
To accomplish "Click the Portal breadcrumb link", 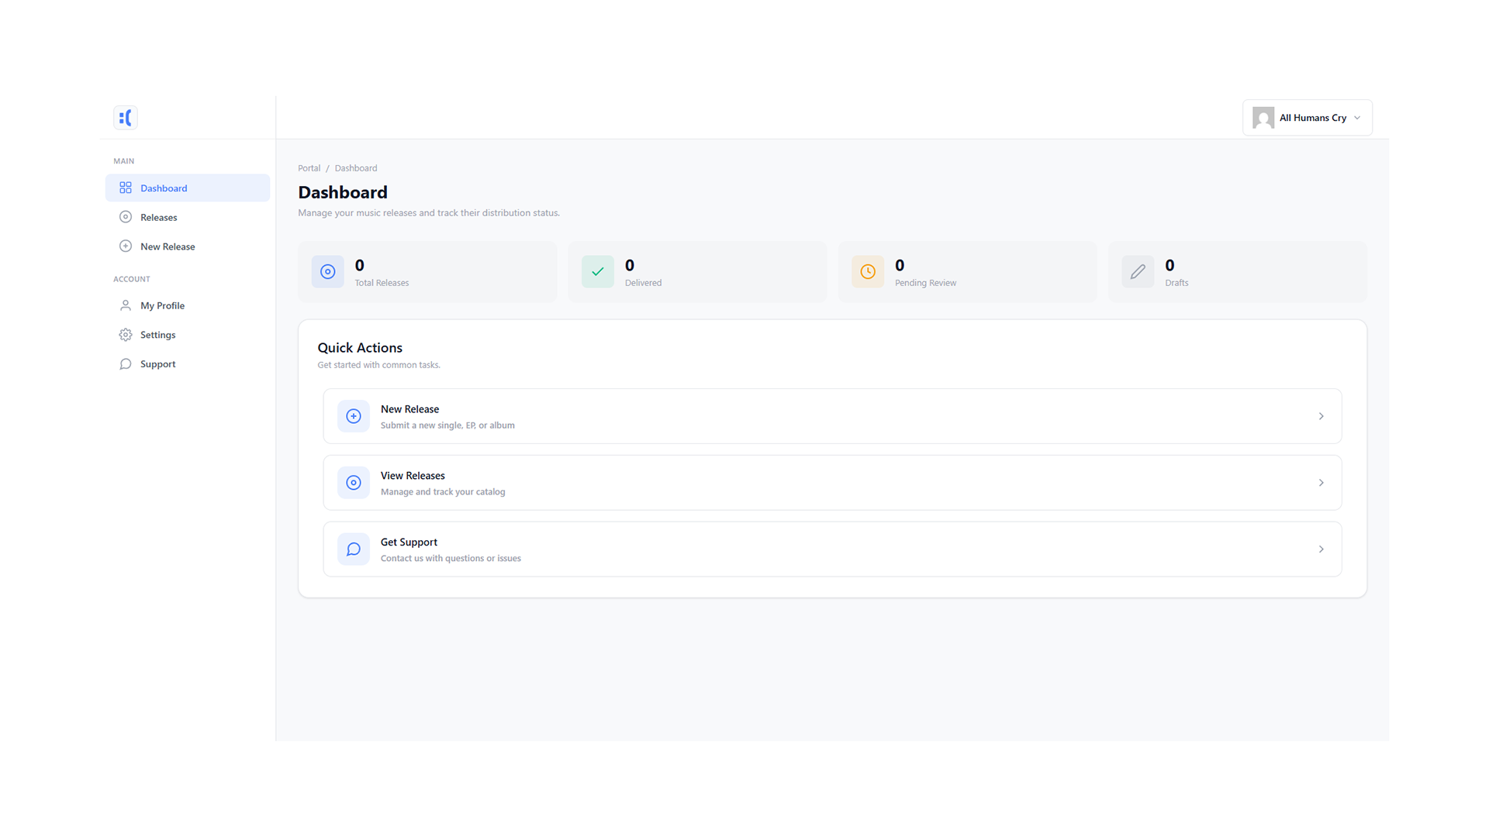I will click(x=309, y=168).
